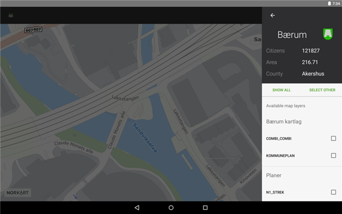The height and width of the screenshot is (214, 342).
Task: Tap the Bærum kartlag section heading
Action: coord(284,122)
